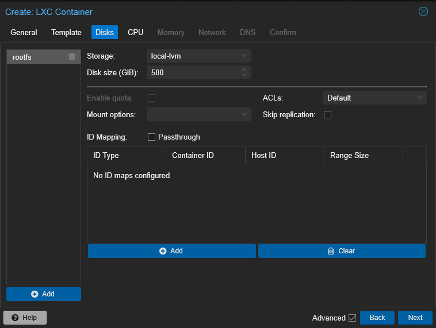Open the Help documentation

[x=25, y=318]
